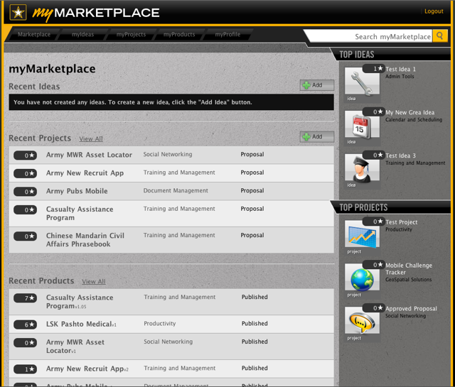
Task: Log out using the Logout link
Action: pyautogui.click(x=434, y=11)
